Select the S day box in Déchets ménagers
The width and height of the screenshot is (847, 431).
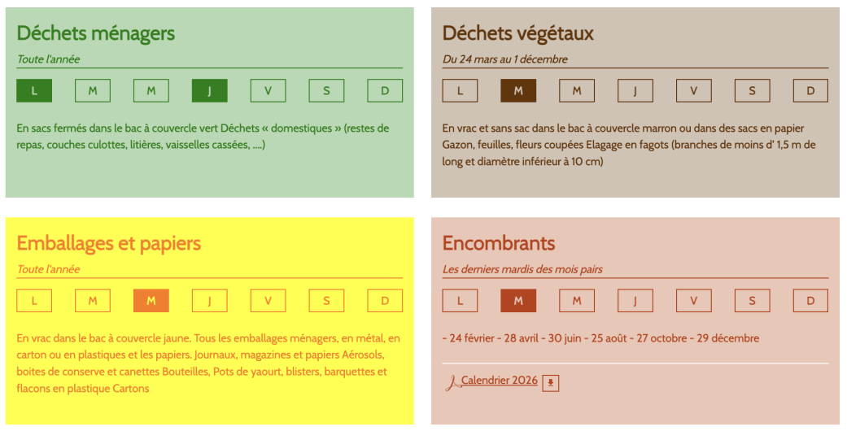coord(326,91)
